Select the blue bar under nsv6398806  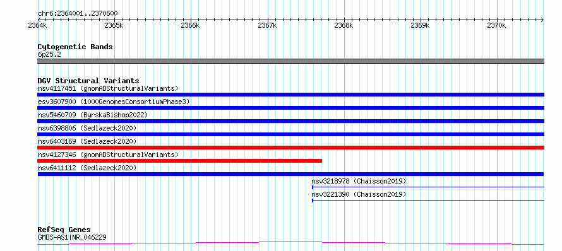click(290, 134)
